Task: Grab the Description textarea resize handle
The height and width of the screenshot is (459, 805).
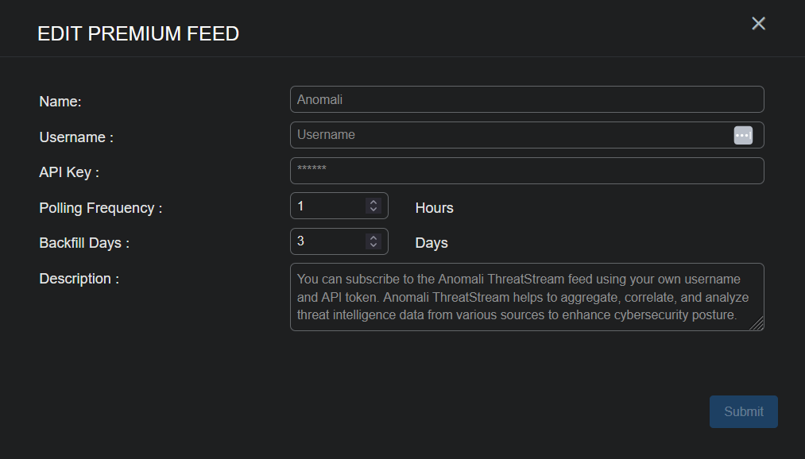Action: pyautogui.click(x=758, y=325)
